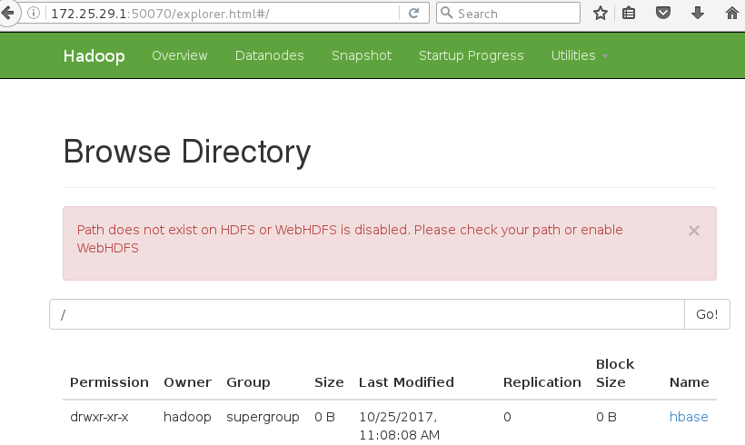Select the drwxr-xr-x permission cell

99,417
